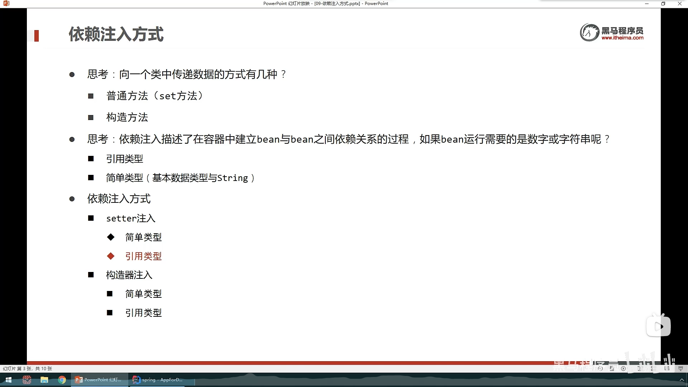Open File Explorer from taskbar
This screenshot has width=688, height=387.
[44, 380]
